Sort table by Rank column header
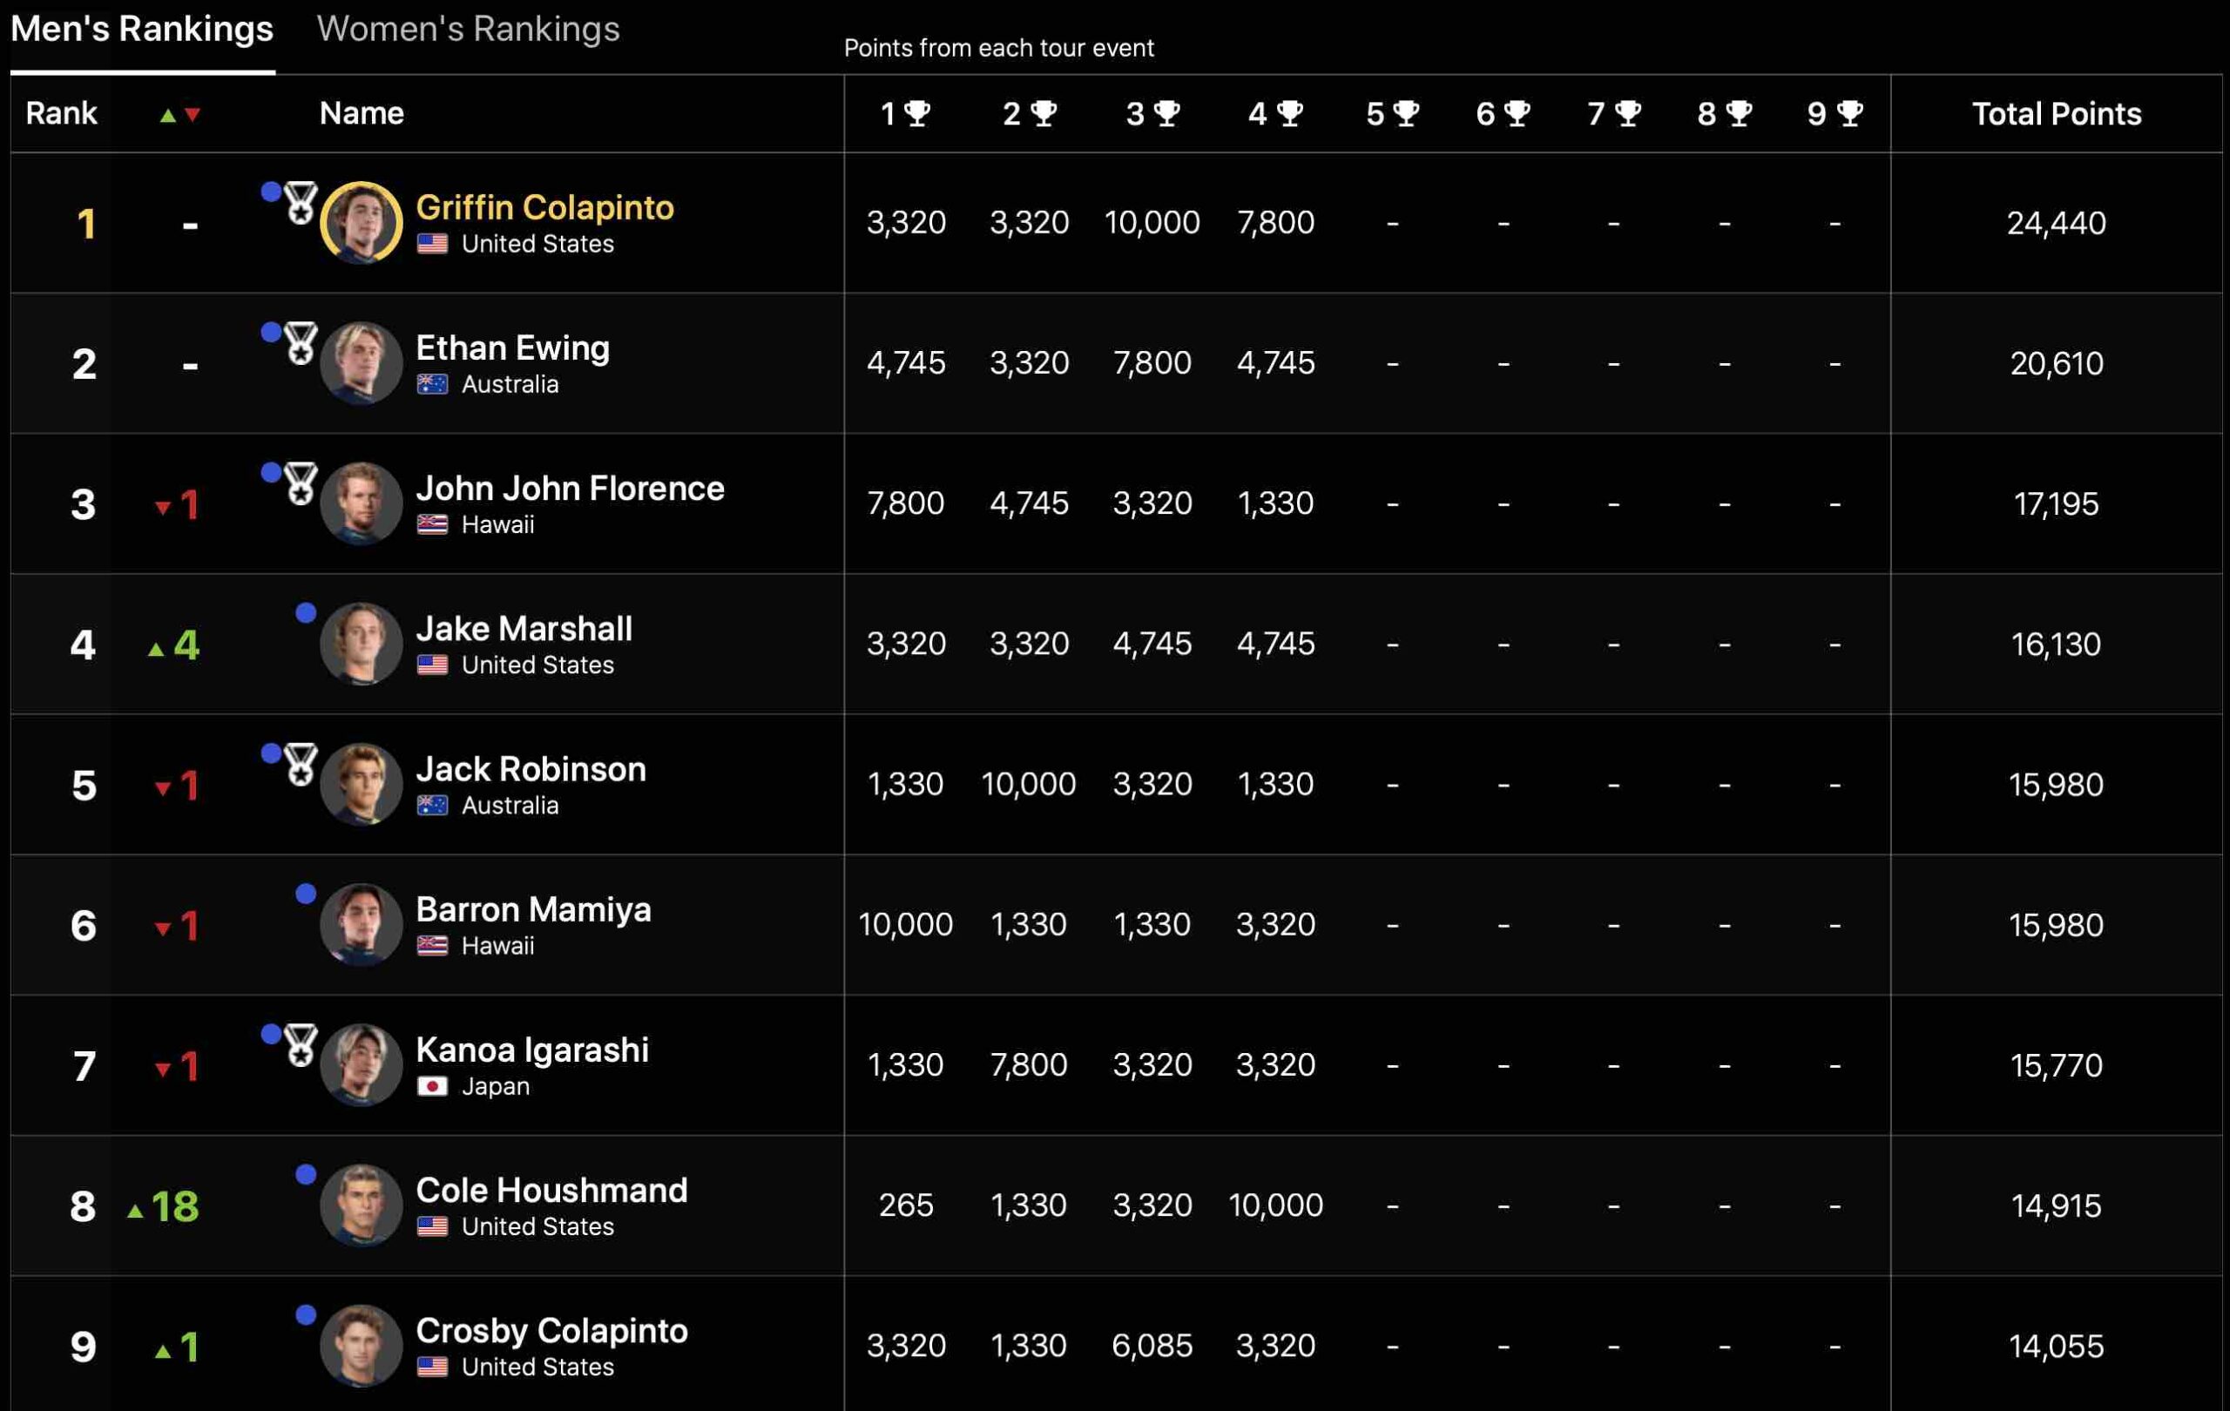The width and height of the screenshot is (2230, 1411). 61,113
